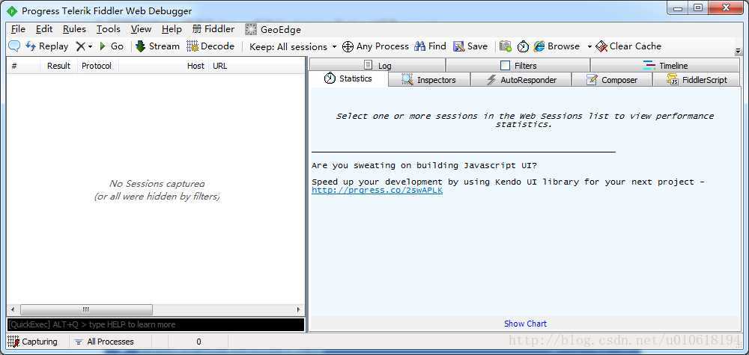This screenshot has width=749, height=355.
Task: Click the comment speech bubble icon
Action: [14, 46]
